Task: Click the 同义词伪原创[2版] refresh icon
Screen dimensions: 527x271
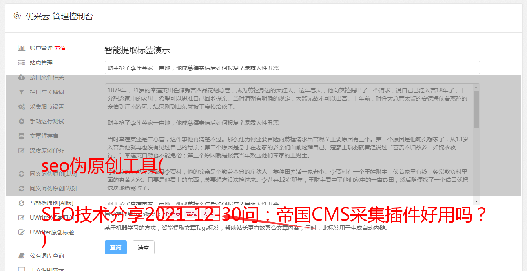Action: tap(22, 188)
